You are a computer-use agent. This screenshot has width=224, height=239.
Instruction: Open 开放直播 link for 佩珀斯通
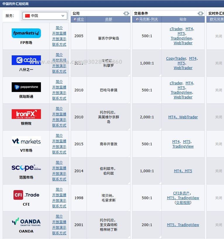tap(59, 87)
